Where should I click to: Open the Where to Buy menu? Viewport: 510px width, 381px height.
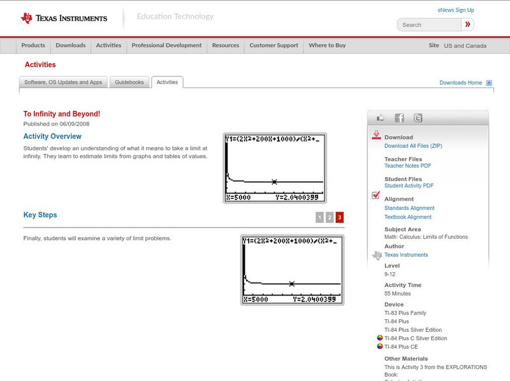(327, 45)
